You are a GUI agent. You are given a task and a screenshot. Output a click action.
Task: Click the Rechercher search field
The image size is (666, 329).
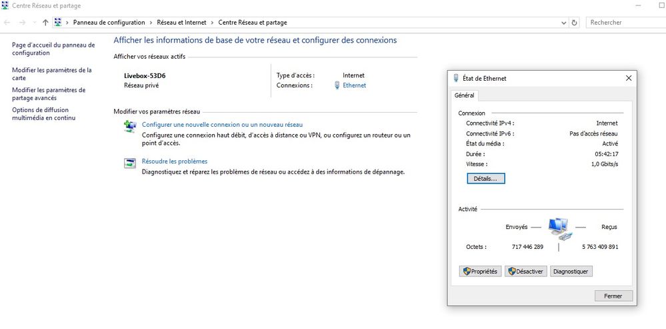(x=625, y=23)
